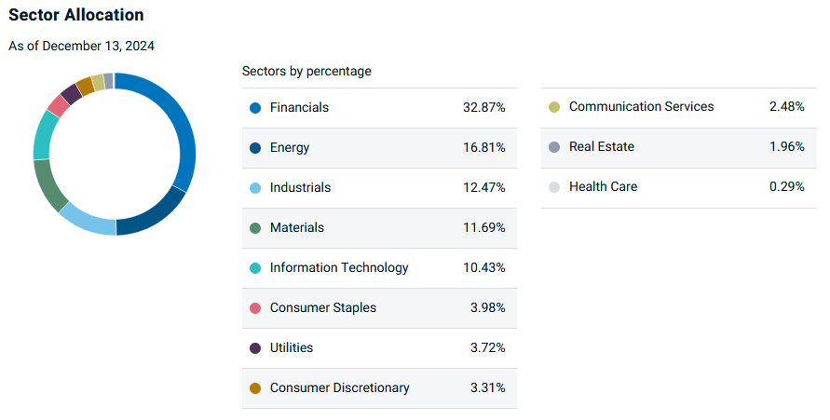
Task: Click the Consumer Discretionary orange legend dot
Action: pos(255,388)
